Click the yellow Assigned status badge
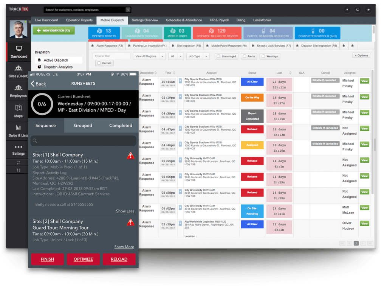Viewport: 387px width, 286px height. click(252, 145)
